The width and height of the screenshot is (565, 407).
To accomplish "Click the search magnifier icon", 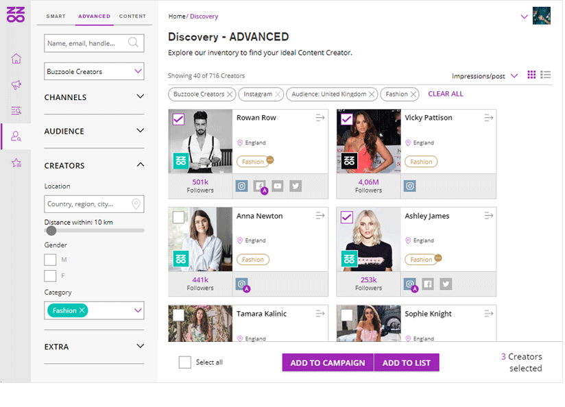I will (x=134, y=42).
